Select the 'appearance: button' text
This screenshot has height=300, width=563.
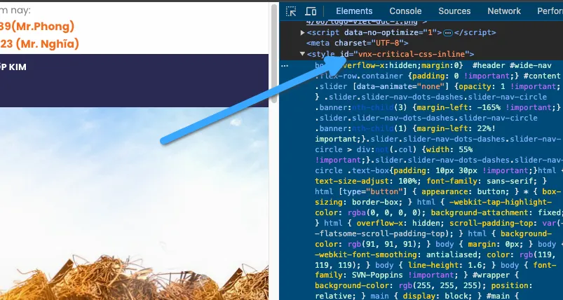[x=463, y=191]
